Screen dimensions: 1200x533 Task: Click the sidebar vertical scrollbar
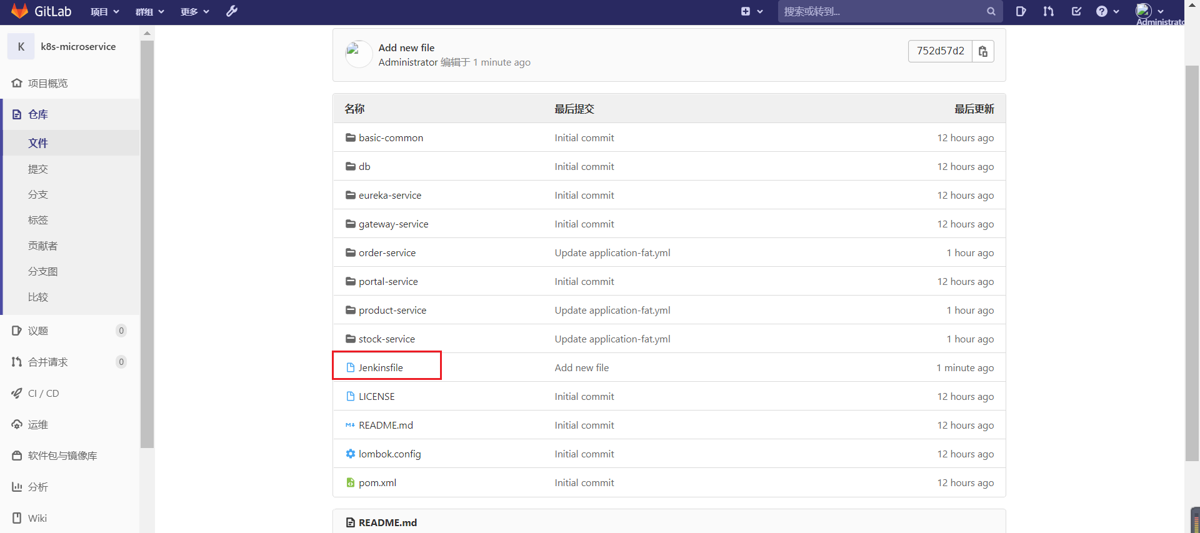[x=147, y=244]
